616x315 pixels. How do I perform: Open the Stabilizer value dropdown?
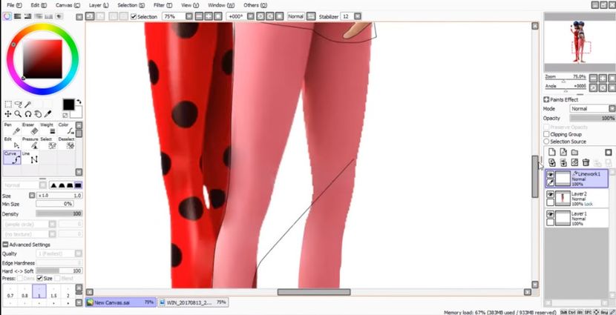[x=357, y=16]
